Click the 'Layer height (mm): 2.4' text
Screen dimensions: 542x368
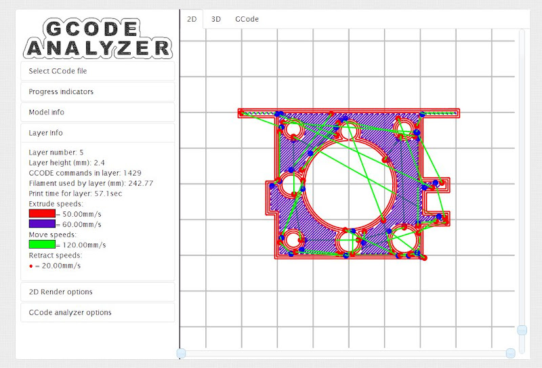pos(66,163)
